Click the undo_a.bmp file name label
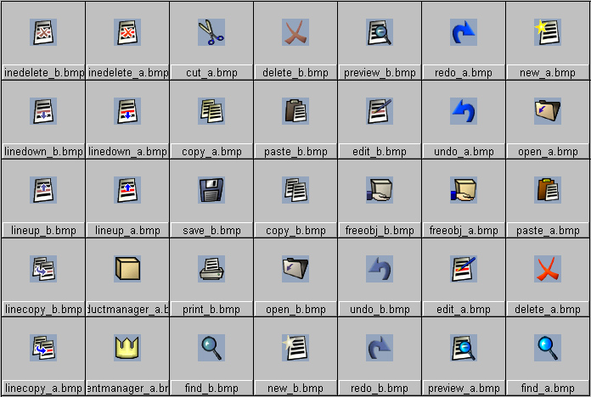The image size is (591, 397). coord(464,151)
